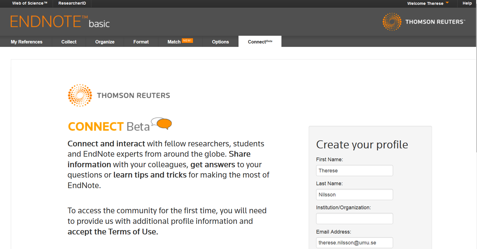
Task: Click the 'accept the Terms of Use.' text
Action: click(x=113, y=232)
